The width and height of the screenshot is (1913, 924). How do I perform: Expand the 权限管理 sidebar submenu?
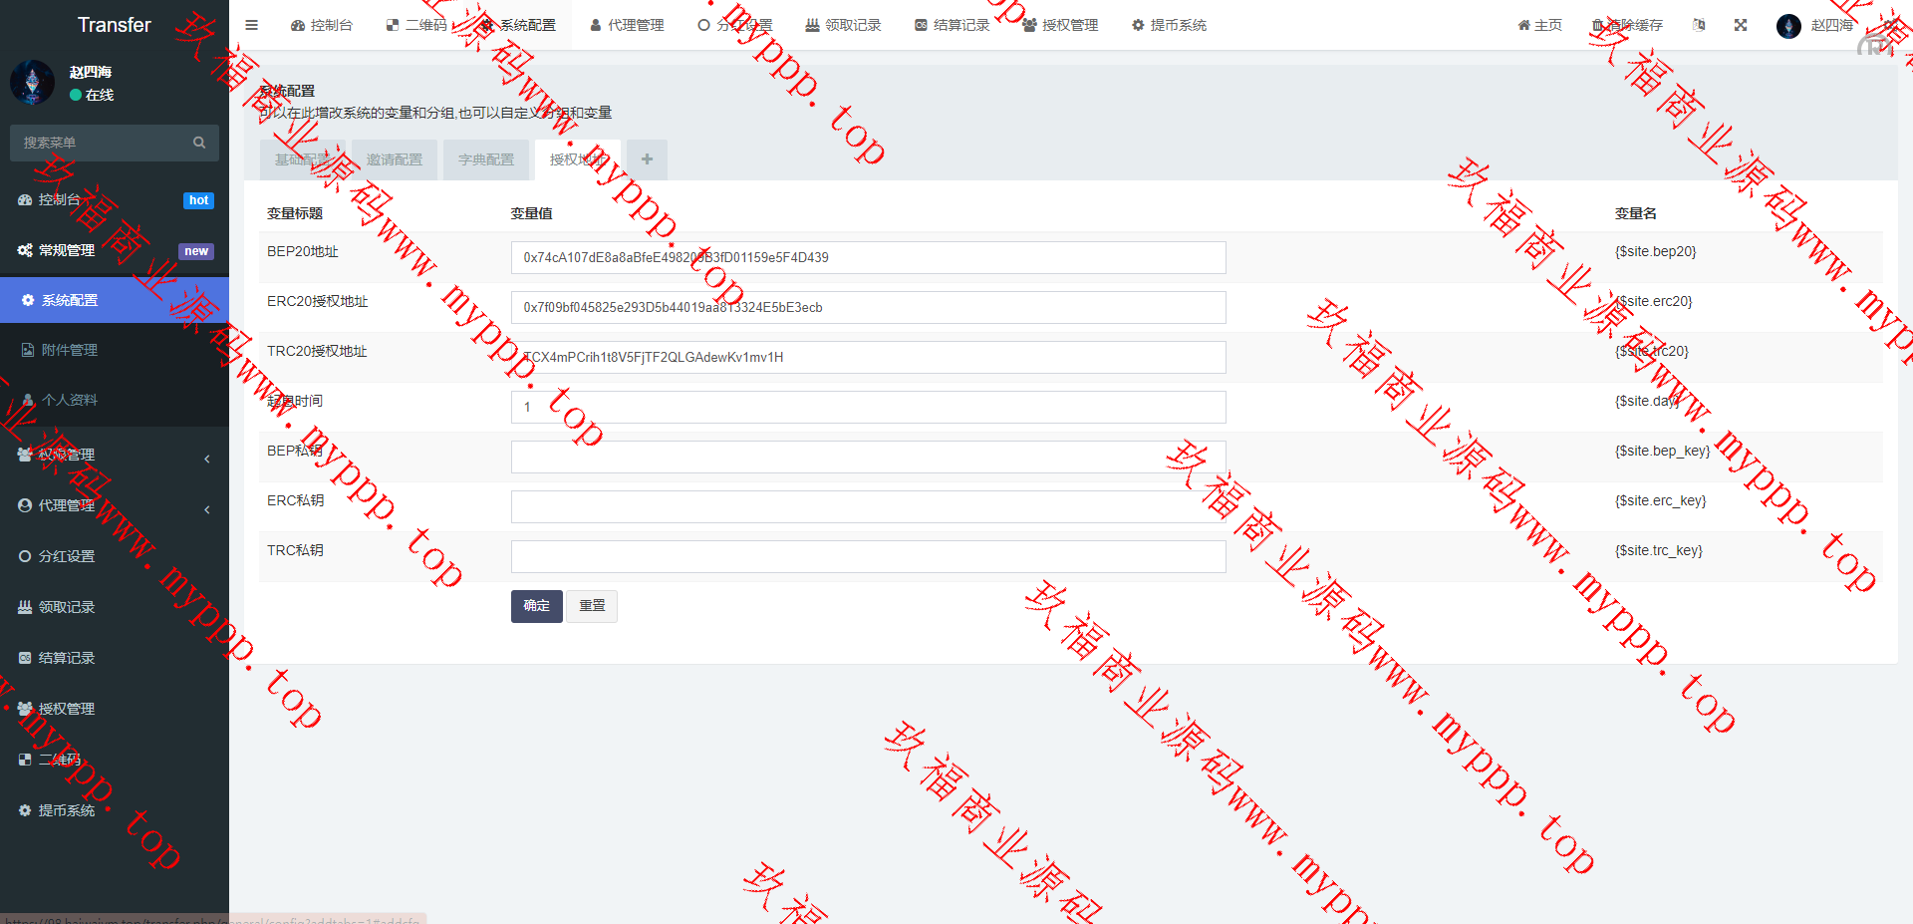coord(114,455)
